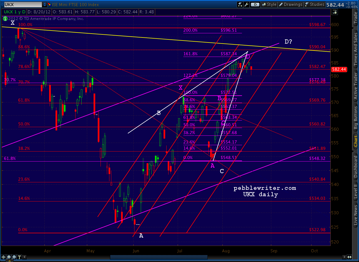Viewport: 359px width, 262px height.
Task: Open the Times And Sales side tab
Action: 355,49
